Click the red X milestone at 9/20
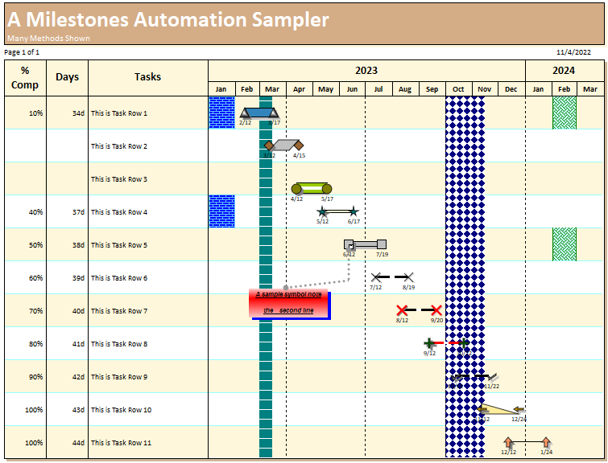 436,310
